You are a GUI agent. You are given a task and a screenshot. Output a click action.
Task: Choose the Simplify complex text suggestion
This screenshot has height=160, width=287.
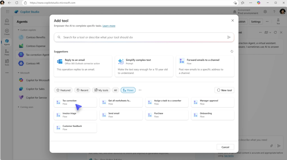point(144,67)
